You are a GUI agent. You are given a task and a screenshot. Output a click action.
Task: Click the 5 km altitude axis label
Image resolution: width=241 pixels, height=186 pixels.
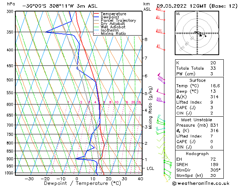pyautogui.click(x=146, y=93)
